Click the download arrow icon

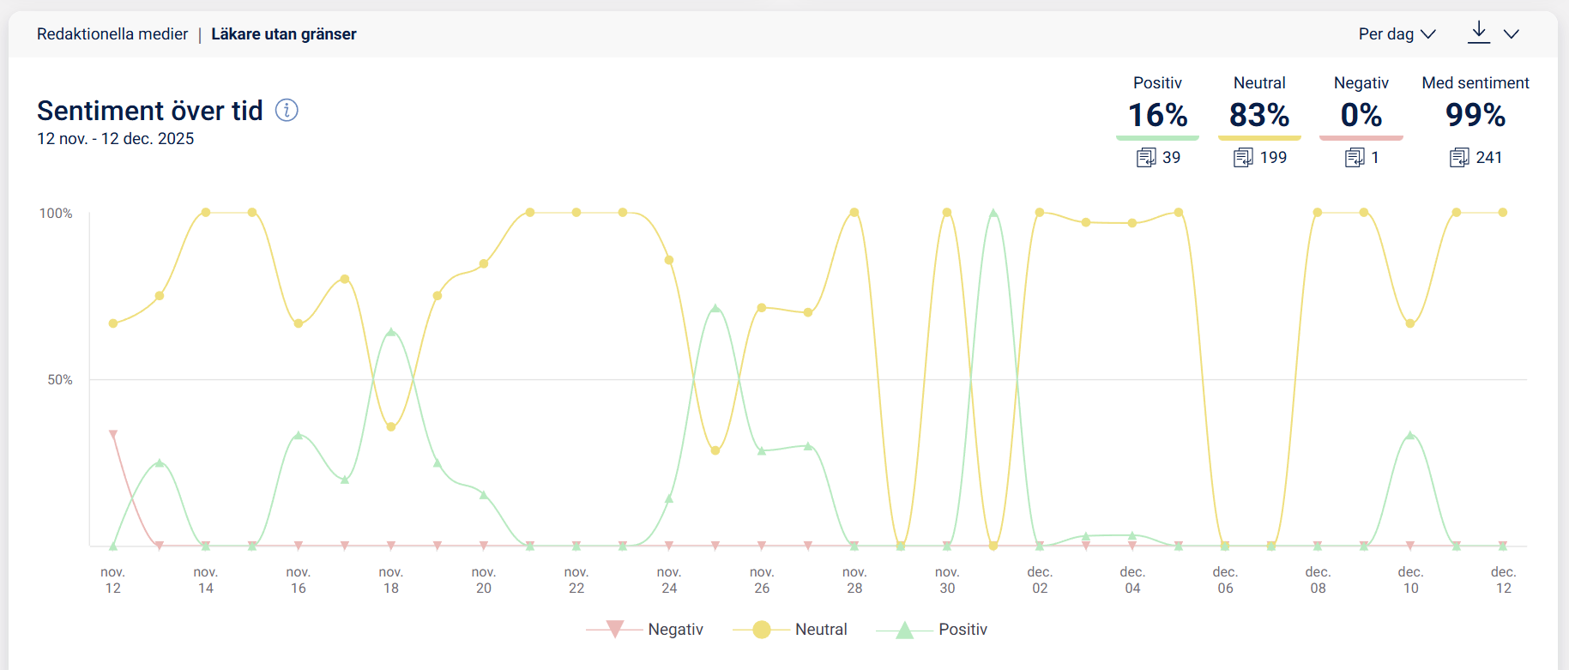point(1479,33)
